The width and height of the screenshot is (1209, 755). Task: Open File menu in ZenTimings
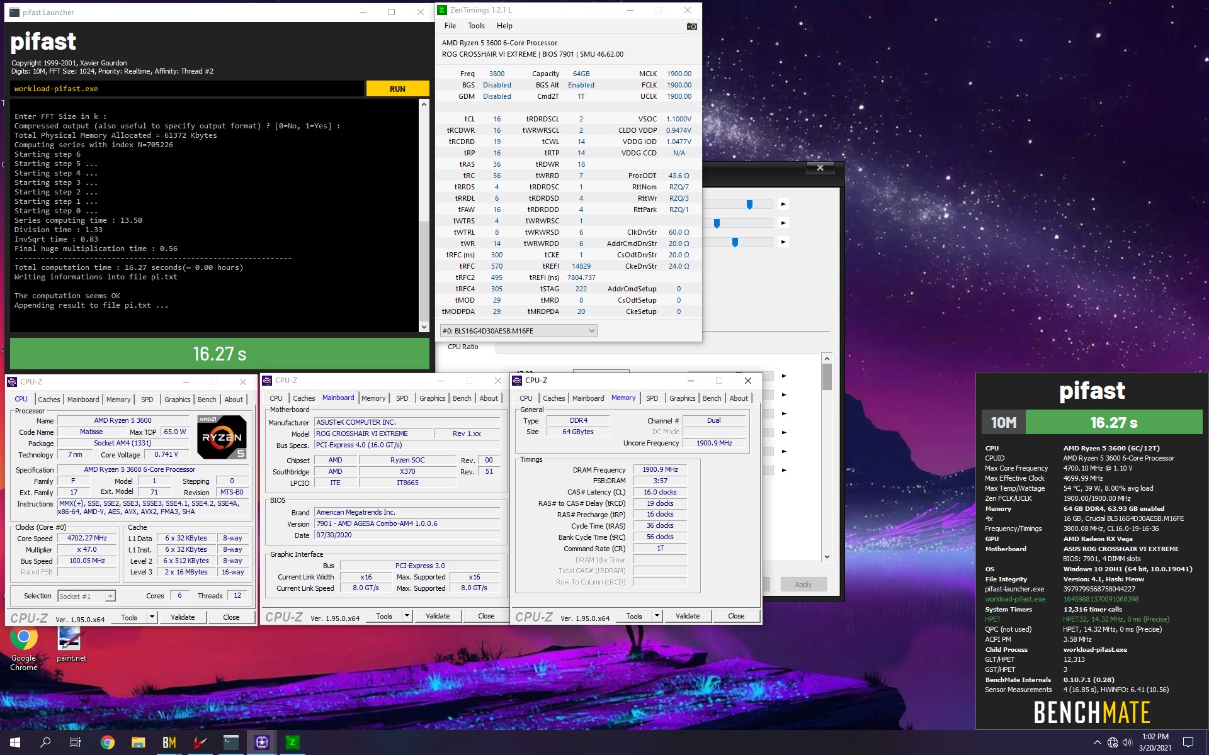point(450,26)
